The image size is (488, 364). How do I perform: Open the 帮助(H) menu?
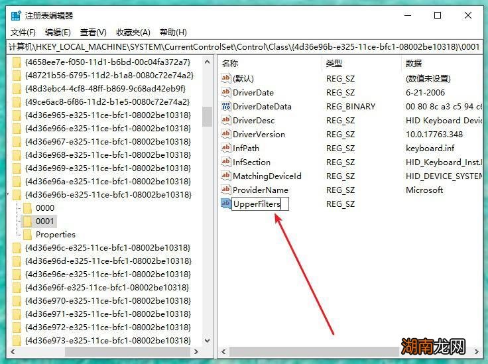[x=173, y=32]
